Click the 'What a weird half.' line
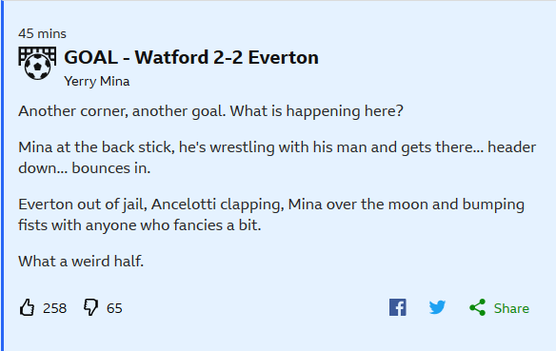The width and height of the screenshot is (556, 351). pos(81,262)
